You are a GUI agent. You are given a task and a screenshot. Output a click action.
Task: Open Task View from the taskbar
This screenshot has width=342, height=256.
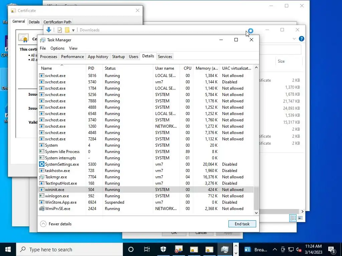pyautogui.click(x=147, y=249)
